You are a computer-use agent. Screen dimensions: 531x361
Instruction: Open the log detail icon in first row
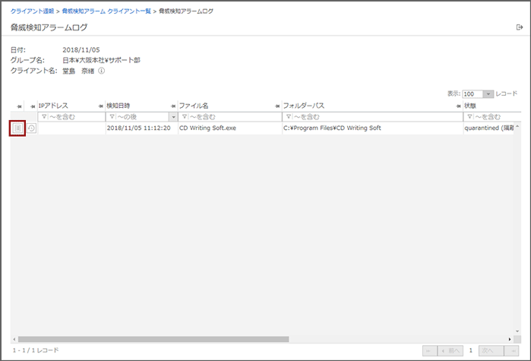(17, 128)
